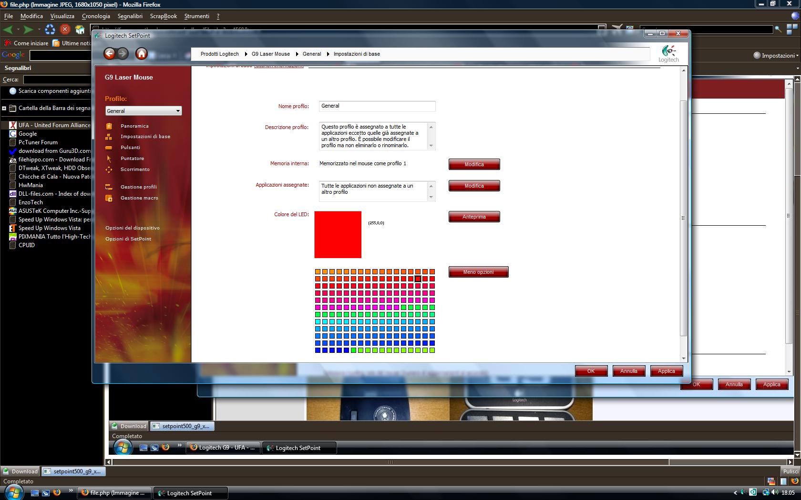Viewport: 801px width, 500px height.
Task: Click OK in front SetPoint window
Action: (591, 371)
